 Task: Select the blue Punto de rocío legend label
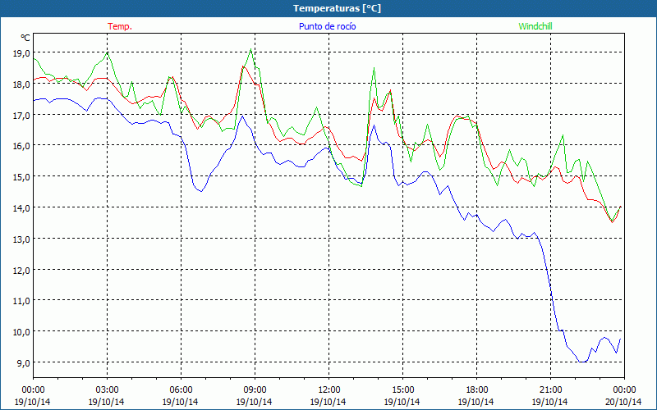[327, 26]
